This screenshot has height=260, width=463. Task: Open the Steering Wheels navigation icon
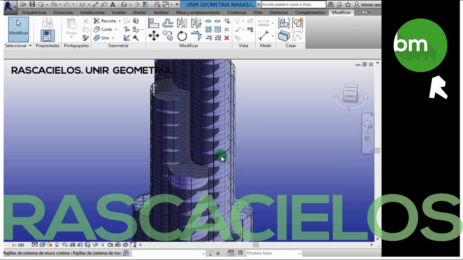point(368,125)
